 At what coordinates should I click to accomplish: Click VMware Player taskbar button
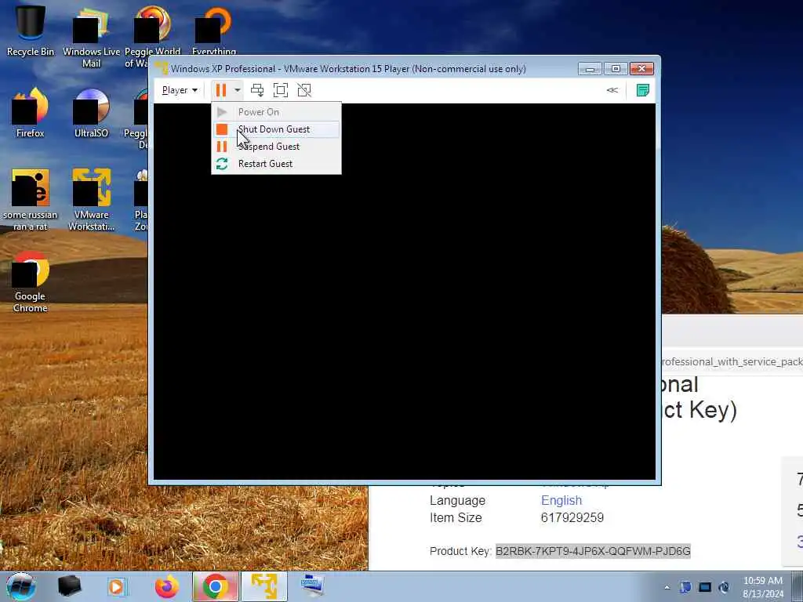click(264, 586)
